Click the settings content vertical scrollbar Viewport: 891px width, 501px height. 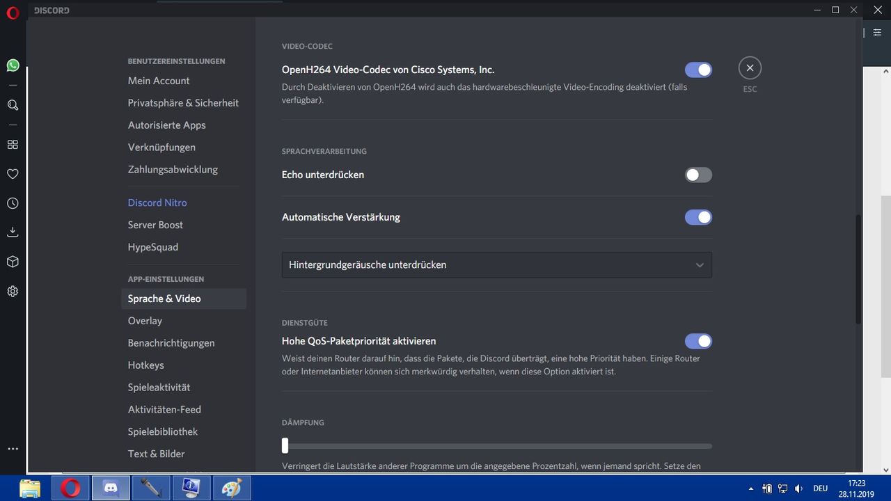click(858, 269)
